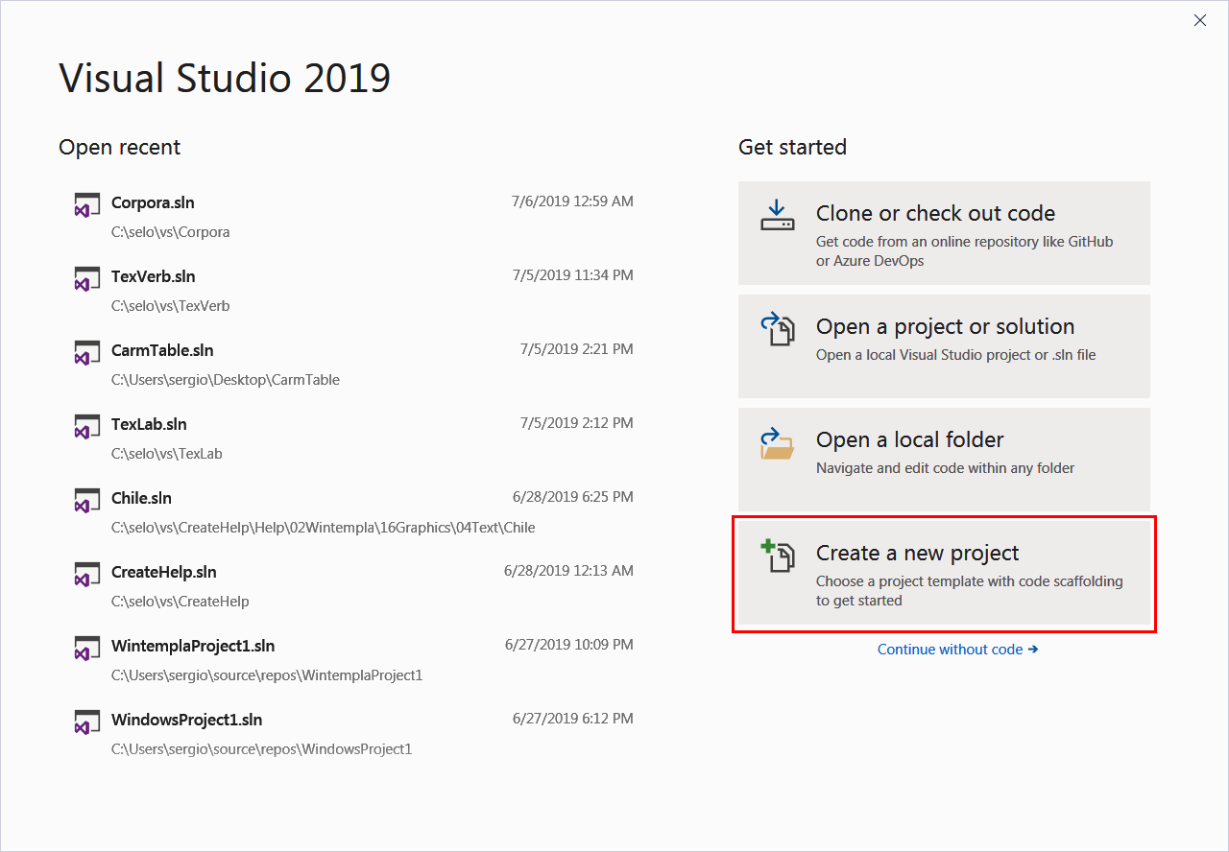Click the path ending in repos\WindowsProject1
Screen dimensions: 1229x852
coord(261,749)
